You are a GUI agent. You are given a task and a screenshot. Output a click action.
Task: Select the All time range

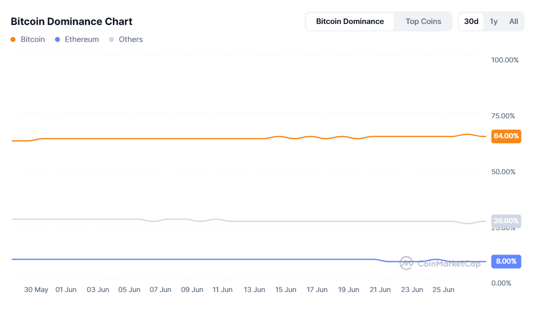(514, 21)
